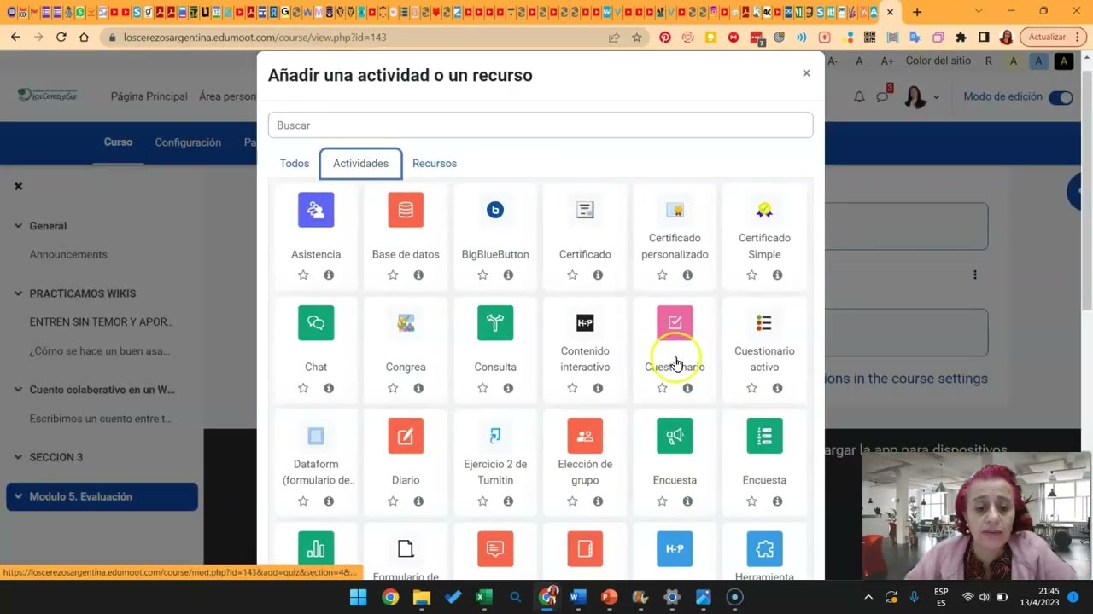Pick the Cuestionario activity icon

(x=675, y=322)
